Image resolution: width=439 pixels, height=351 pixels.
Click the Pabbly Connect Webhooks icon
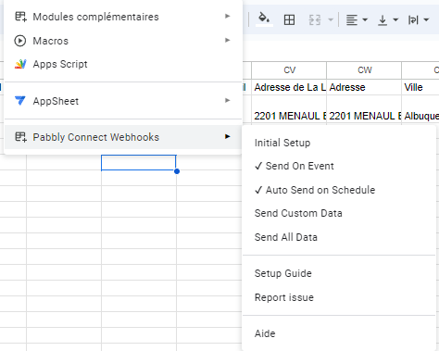[x=20, y=137]
